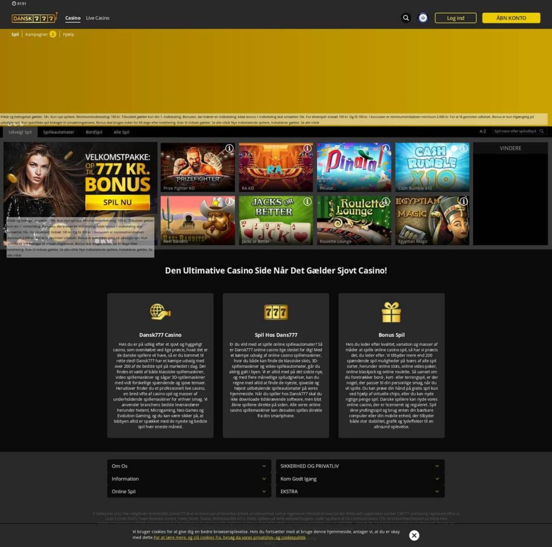Open the privacy and cookie policy link
552x547 pixels.
pyautogui.click(x=230, y=537)
